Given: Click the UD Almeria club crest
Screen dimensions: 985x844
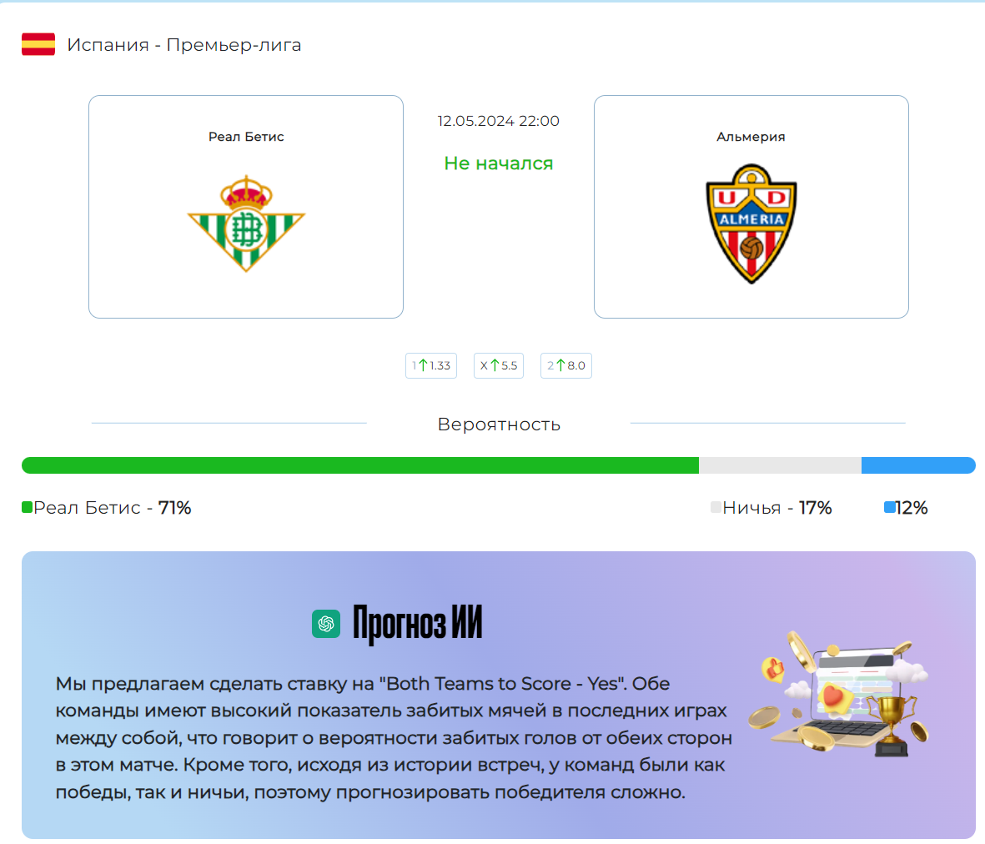Looking at the screenshot, I should (751, 224).
